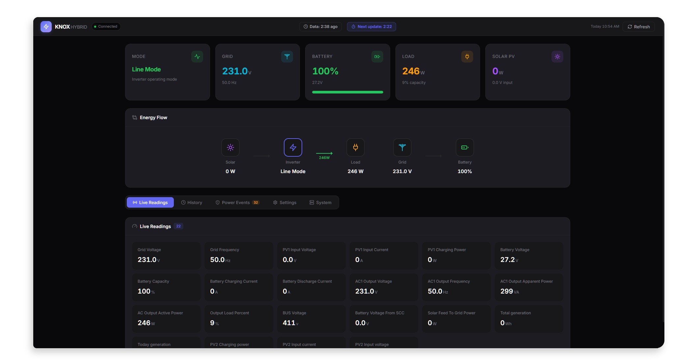Switch to the Live Readings tab

click(150, 202)
